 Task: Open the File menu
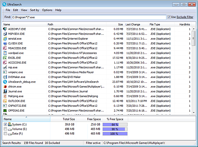tap(8, 10)
